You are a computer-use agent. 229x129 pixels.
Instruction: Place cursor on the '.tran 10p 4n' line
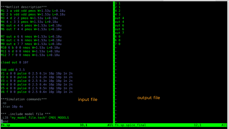[x=12, y=107]
